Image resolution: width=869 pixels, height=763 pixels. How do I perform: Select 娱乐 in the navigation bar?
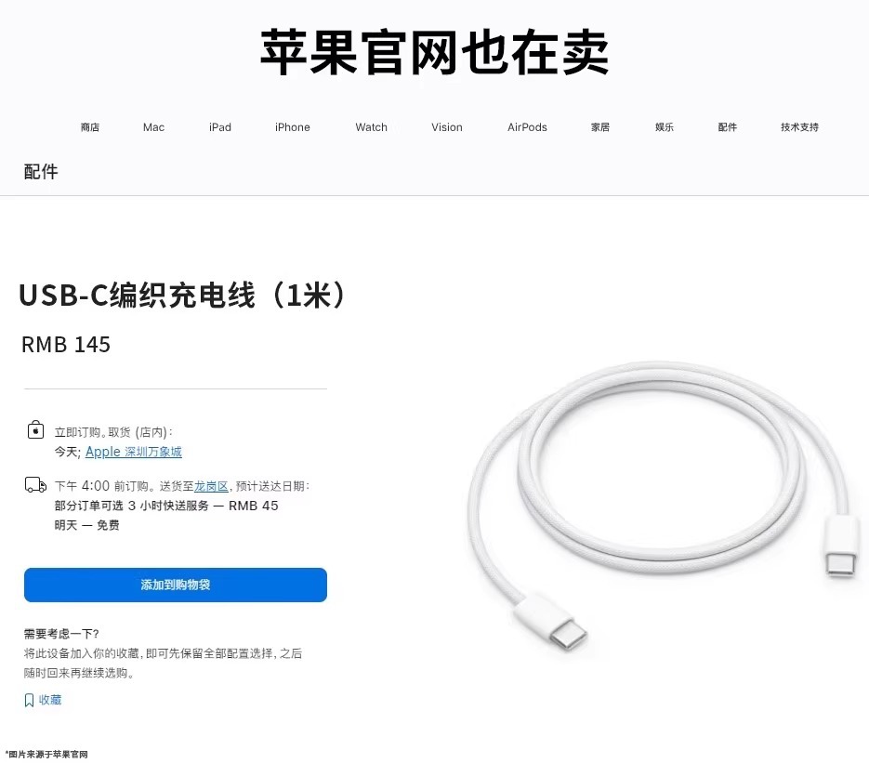pos(665,127)
